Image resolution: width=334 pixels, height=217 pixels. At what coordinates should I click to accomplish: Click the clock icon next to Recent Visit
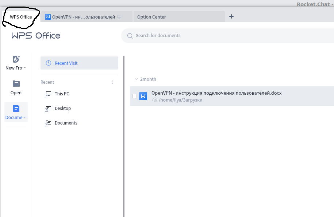[49, 63]
